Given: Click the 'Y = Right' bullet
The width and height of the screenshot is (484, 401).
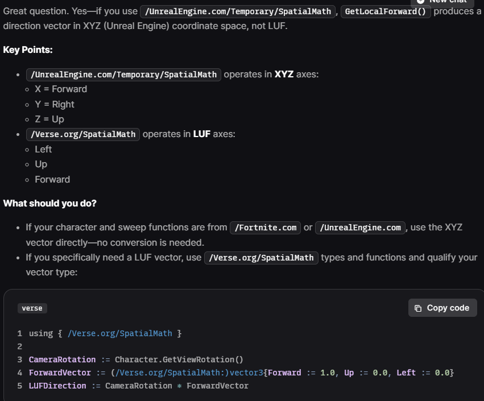Looking at the screenshot, I should [55, 104].
